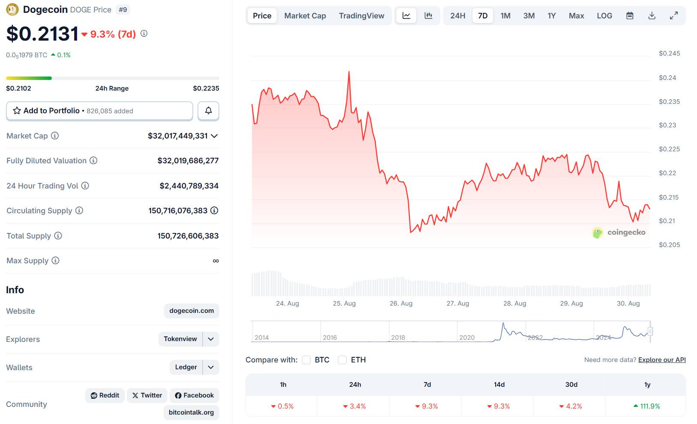Click the Max Supply info icon

click(x=55, y=260)
